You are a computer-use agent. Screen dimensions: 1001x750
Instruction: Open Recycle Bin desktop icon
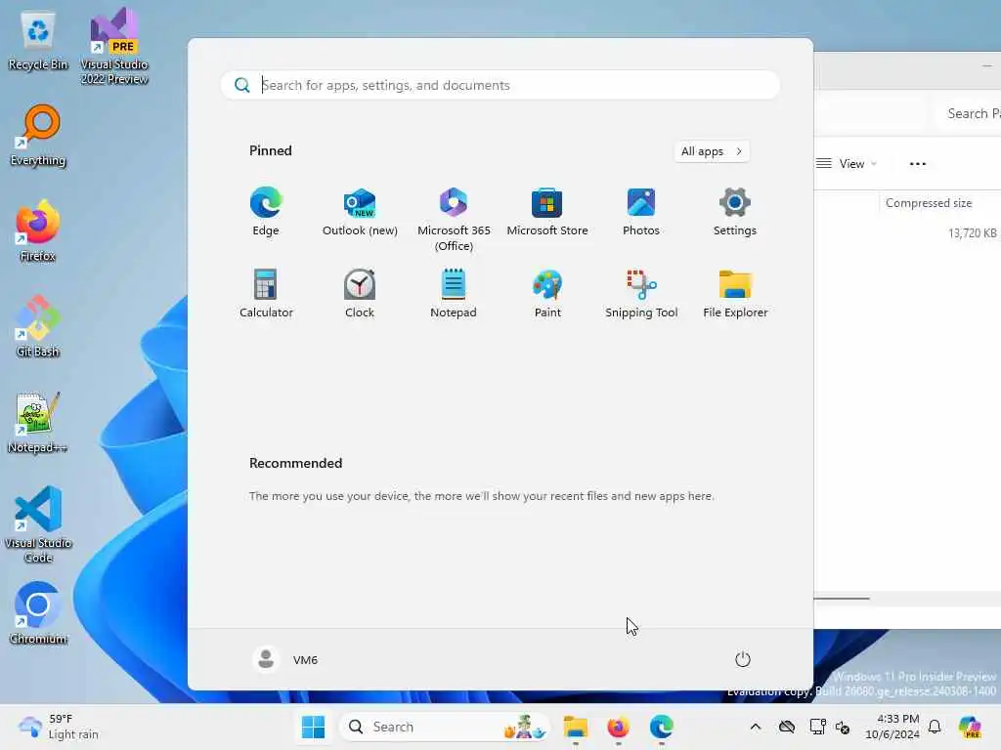click(38, 40)
